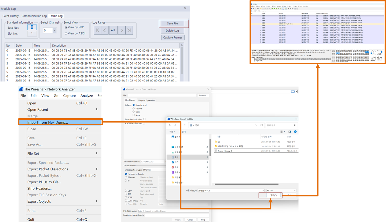Open the All Files type dropdown
Viewport: 386px width, 222px height.
(x=281, y=191)
